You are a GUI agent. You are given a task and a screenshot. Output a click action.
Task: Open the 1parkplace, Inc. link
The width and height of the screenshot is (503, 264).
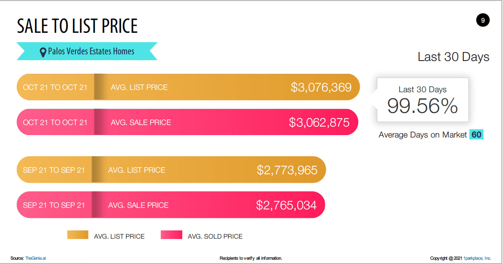tap(477, 258)
